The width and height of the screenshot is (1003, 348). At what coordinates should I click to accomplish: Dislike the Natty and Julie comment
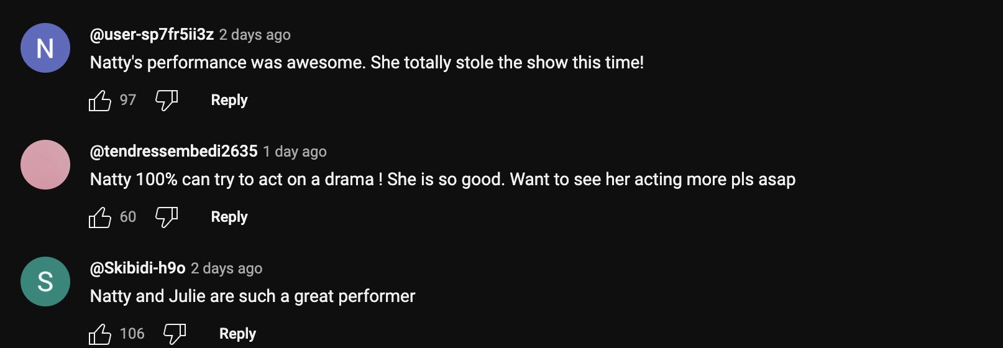pyautogui.click(x=175, y=334)
